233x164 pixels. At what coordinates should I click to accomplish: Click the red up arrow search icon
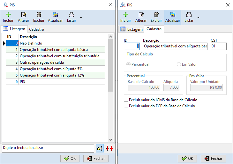click(112, 148)
